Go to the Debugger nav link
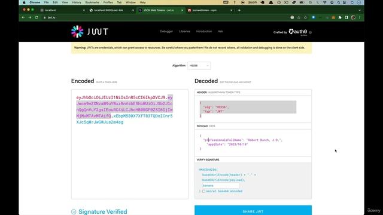This screenshot has width=383, height=215. coord(166,32)
